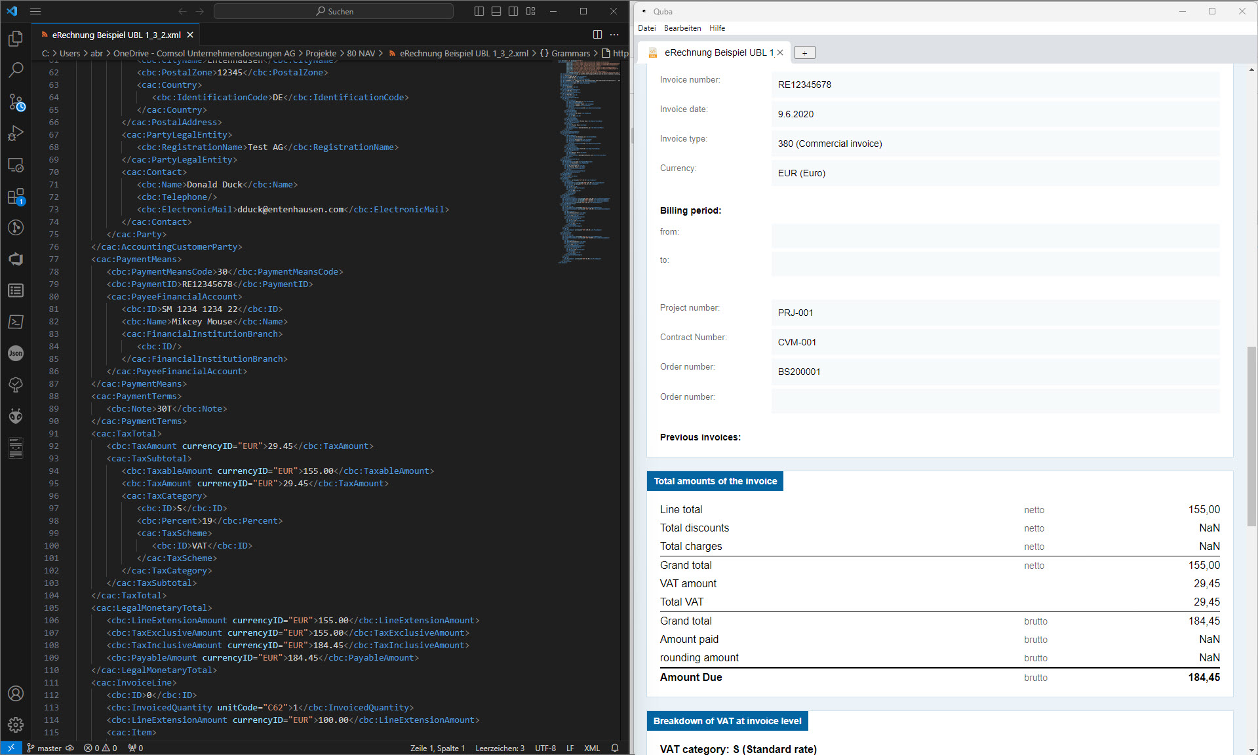Image resolution: width=1258 pixels, height=755 pixels.
Task: Expand the Users breadcrumb segment
Action: (x=69, y=53)
